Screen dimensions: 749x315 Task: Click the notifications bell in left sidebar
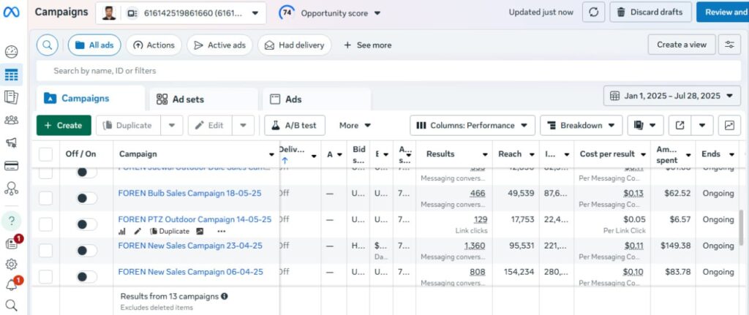click(11, 284)
